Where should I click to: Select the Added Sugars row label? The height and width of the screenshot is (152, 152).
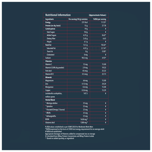pos(51,35)
